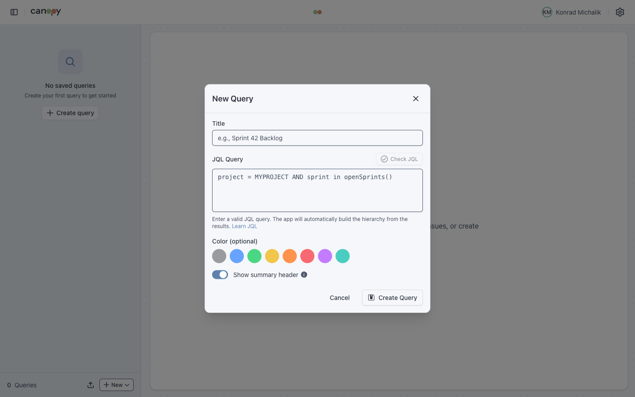Click the export icon beside the New button
The width and height of the screenshot is (635, 397).
[90, 385]
